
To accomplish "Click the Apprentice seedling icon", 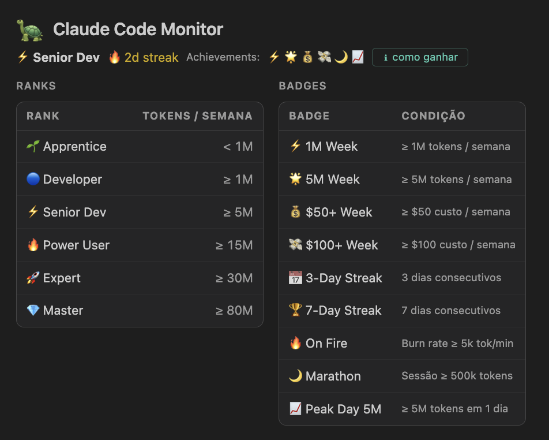I will point(33,146).
